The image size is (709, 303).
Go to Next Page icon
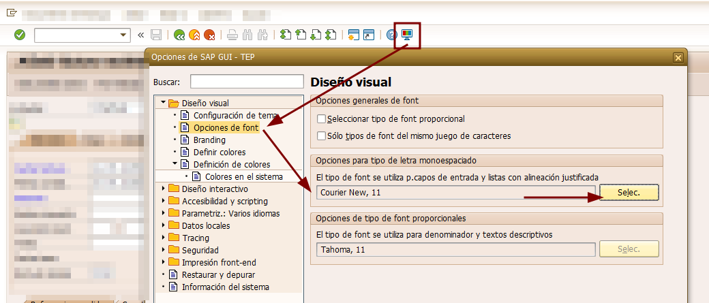click(x=316, y=35)
